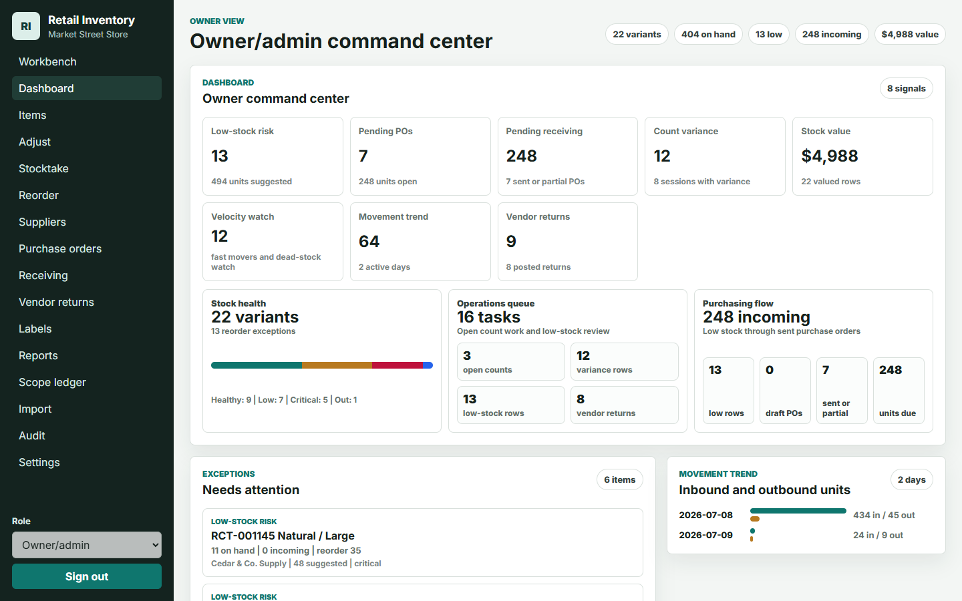
Task: Open Settings in the sidebar
Action: tap(87, 462)
